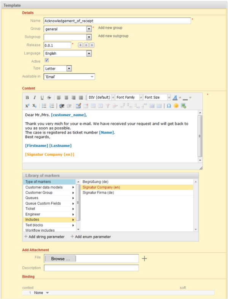Screen dimensions: 228x299
Task: Click Add enum parameter
Action: pyautogui.click(x=91, y=237)
